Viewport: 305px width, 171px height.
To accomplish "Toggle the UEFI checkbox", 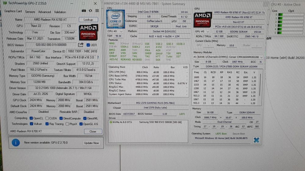I will [88, 45].
